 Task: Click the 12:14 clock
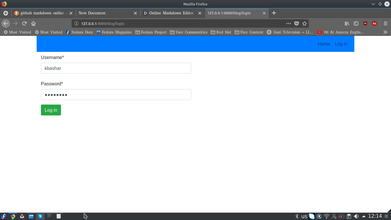pyautogui.click(x=375, y=216)
